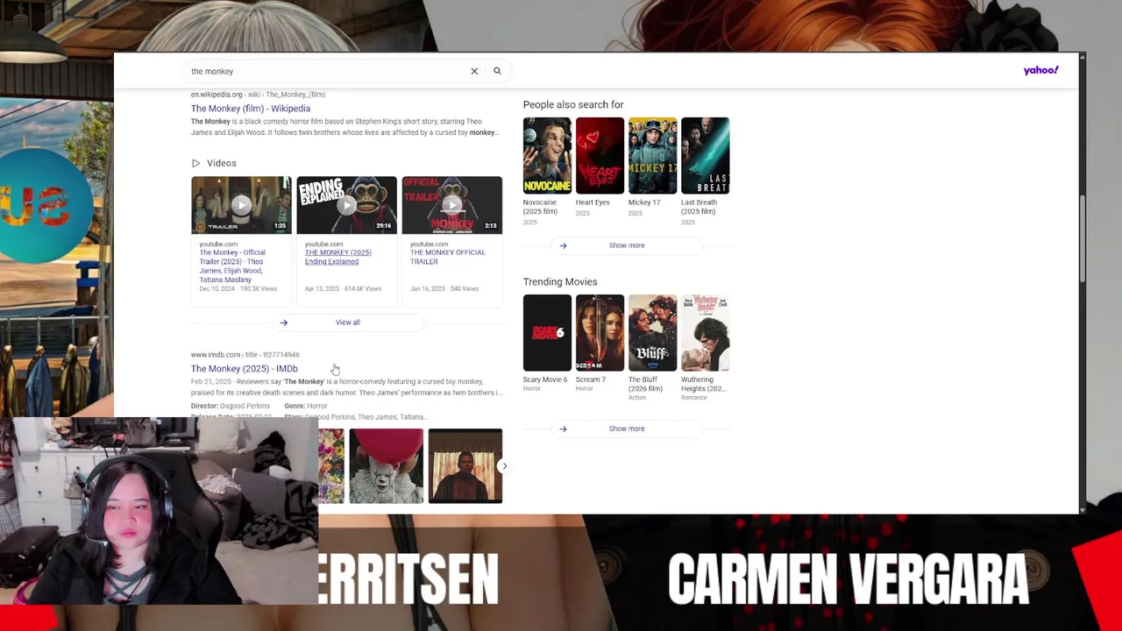
Task: Open The Monkey (film) - Wikipedia result
Action: [x=251, y=109]
